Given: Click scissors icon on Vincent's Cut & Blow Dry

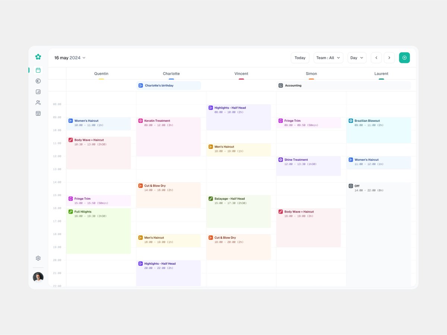Looking at the screenshot, I should pyautogui.click(x=210, y=237).
